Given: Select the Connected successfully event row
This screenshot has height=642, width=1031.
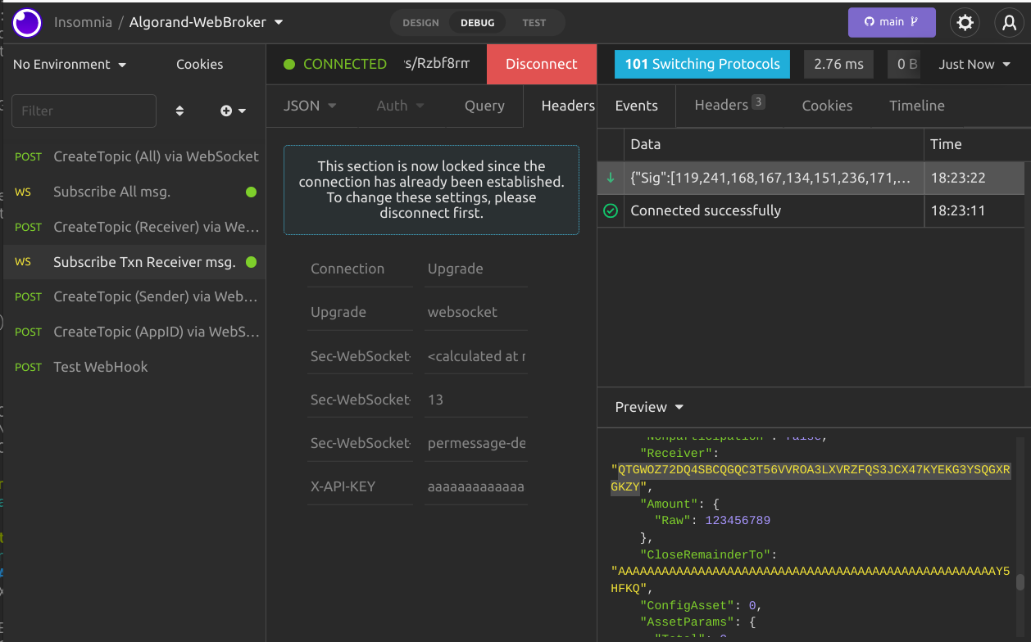Looking at the screenshot, I should pyautogui.click(x=811, y=210).
